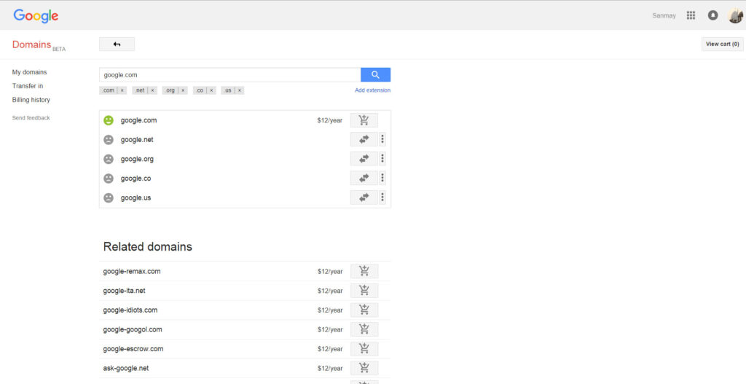Open more options for google.co
The height and width of the screenshot is (384, 746).
click(x=382, y=178)
